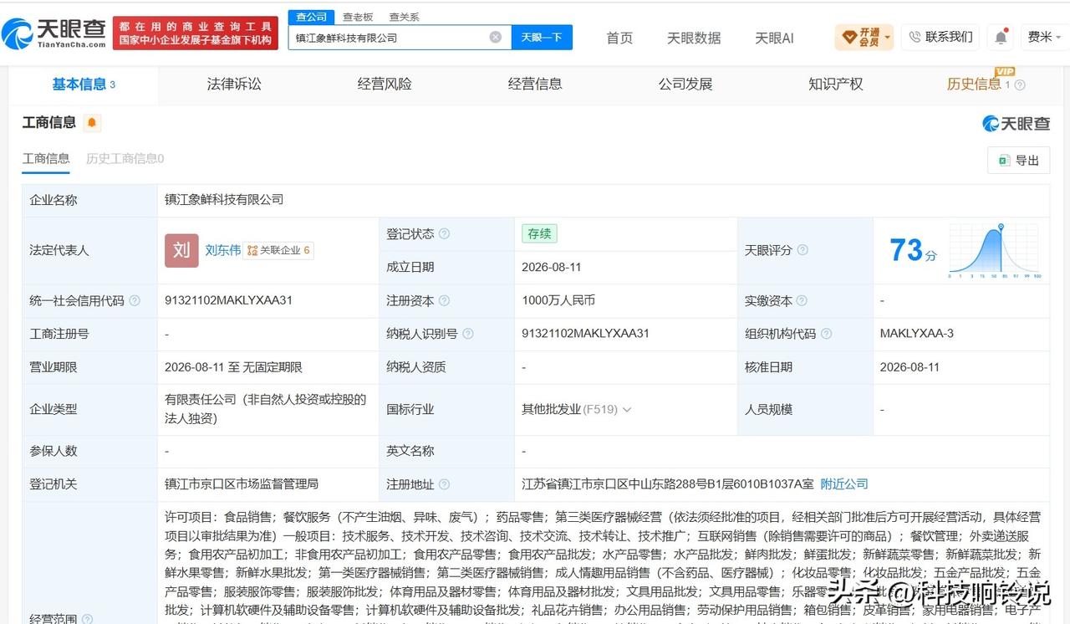Screen dimensions: 1070x624
Task: Click the 刘 avatar of legal representative
Action: tap(181, 250)
